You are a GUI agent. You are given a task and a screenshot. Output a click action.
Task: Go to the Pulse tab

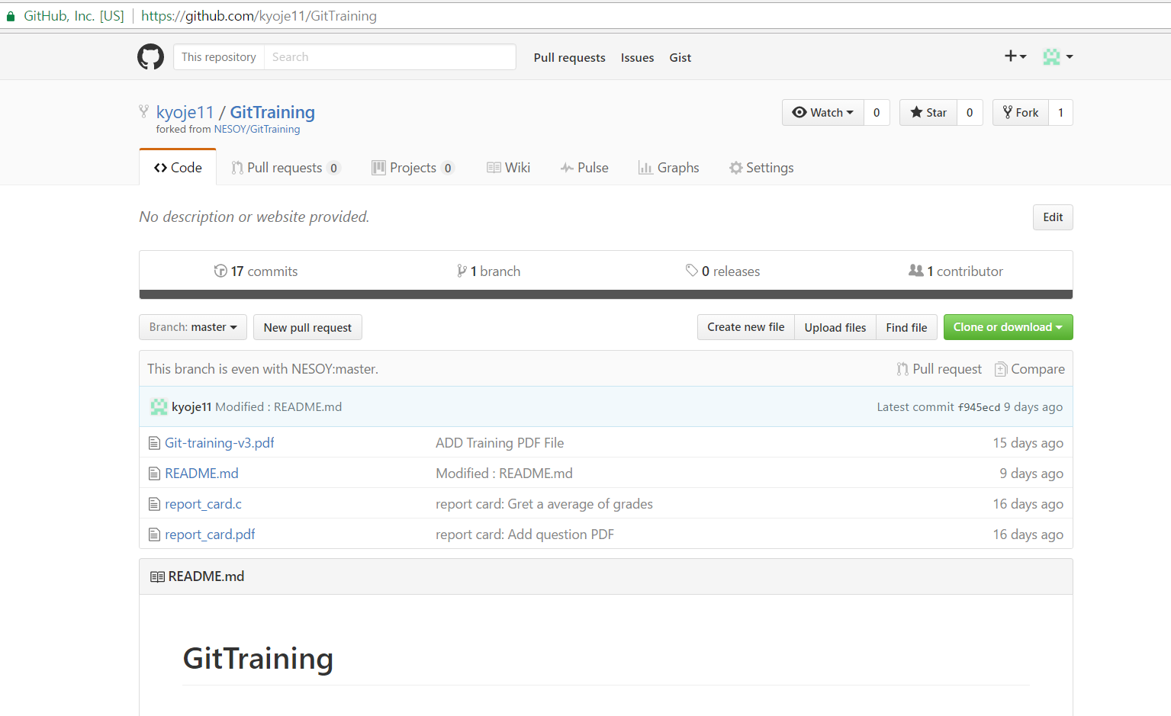click(x=584, y=168)
